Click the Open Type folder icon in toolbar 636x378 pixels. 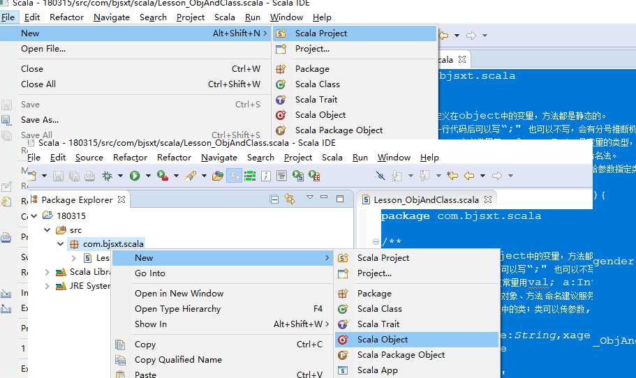(218, 176)
